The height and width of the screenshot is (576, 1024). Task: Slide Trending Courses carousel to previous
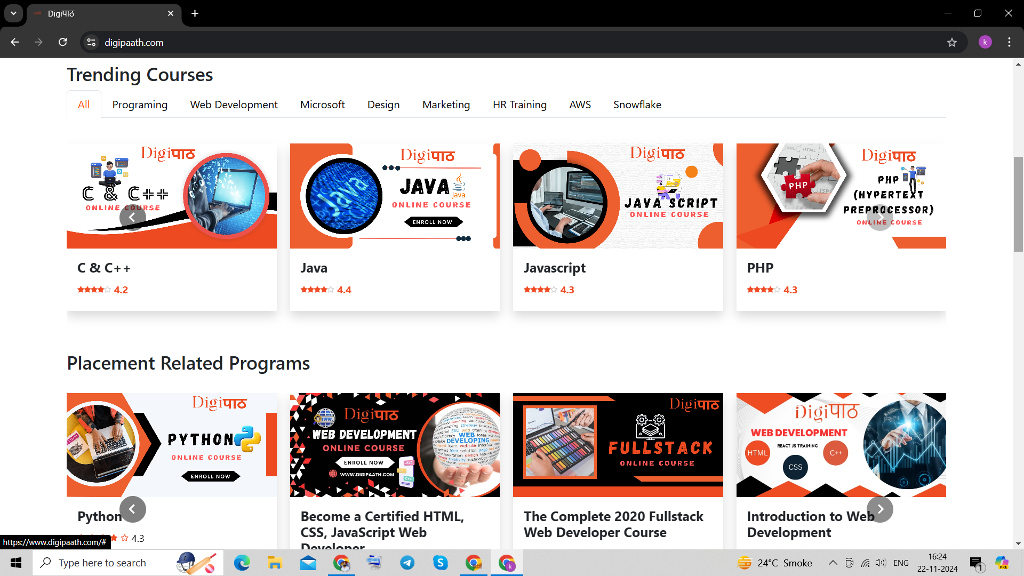[132, 217]
